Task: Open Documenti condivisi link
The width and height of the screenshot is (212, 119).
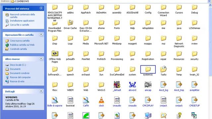Action: pyautogui.click(x=20, y=73)
